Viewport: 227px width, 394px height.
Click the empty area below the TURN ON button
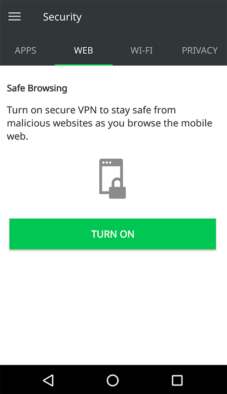coord(113,307)
